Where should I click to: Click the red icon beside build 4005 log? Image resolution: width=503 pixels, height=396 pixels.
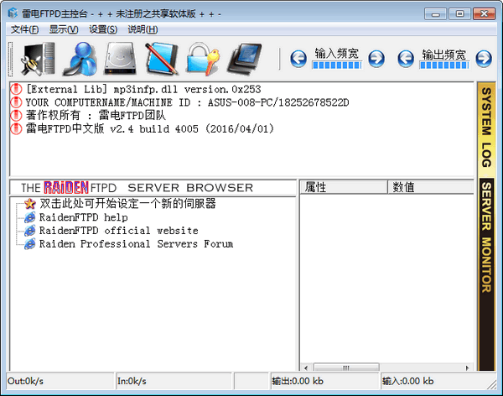tap(16, 128)
